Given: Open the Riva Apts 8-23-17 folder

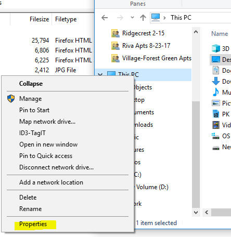Looking at the screenshot, I should (x=146, y=46).
